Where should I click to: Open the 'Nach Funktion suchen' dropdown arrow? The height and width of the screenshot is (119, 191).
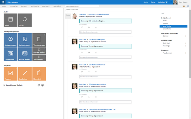tap(98, 6)
